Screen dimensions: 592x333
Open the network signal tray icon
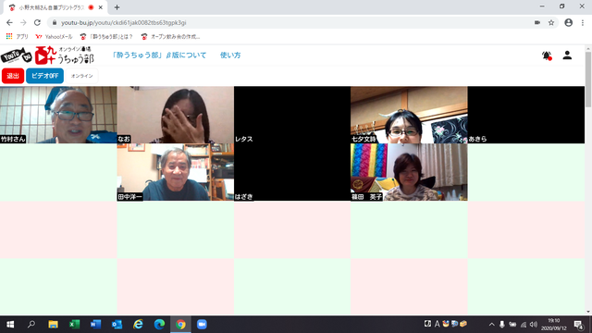(524, 325)
